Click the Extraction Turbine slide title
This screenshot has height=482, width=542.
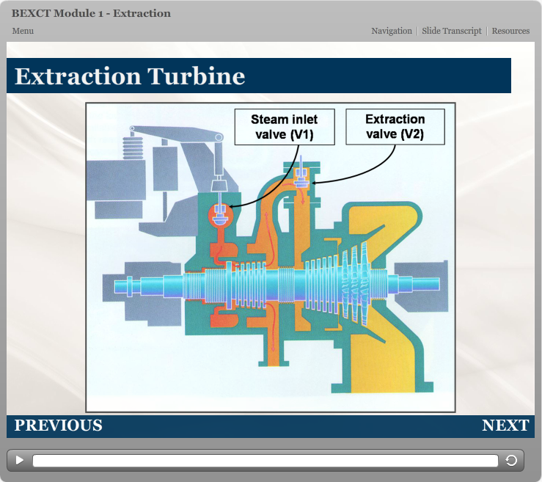pyautogui.click(x=130, y=76)
